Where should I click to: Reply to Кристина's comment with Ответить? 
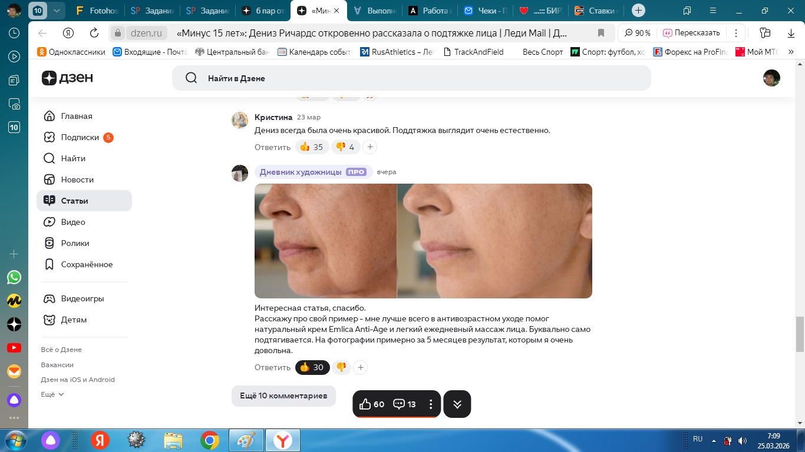click(x=272, y=147)
